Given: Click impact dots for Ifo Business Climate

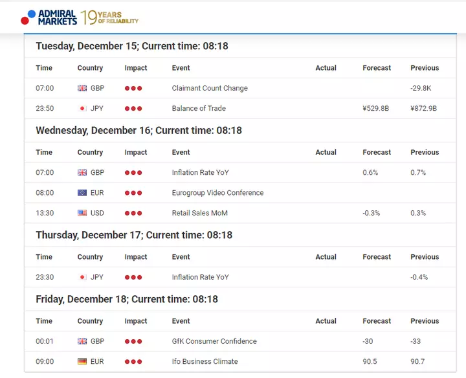Looking at the screenshot, I should (x=133, y=362).
